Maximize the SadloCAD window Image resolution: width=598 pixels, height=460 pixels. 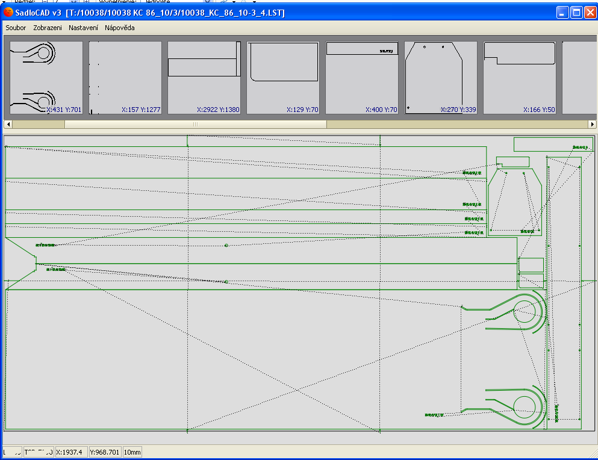577,13
